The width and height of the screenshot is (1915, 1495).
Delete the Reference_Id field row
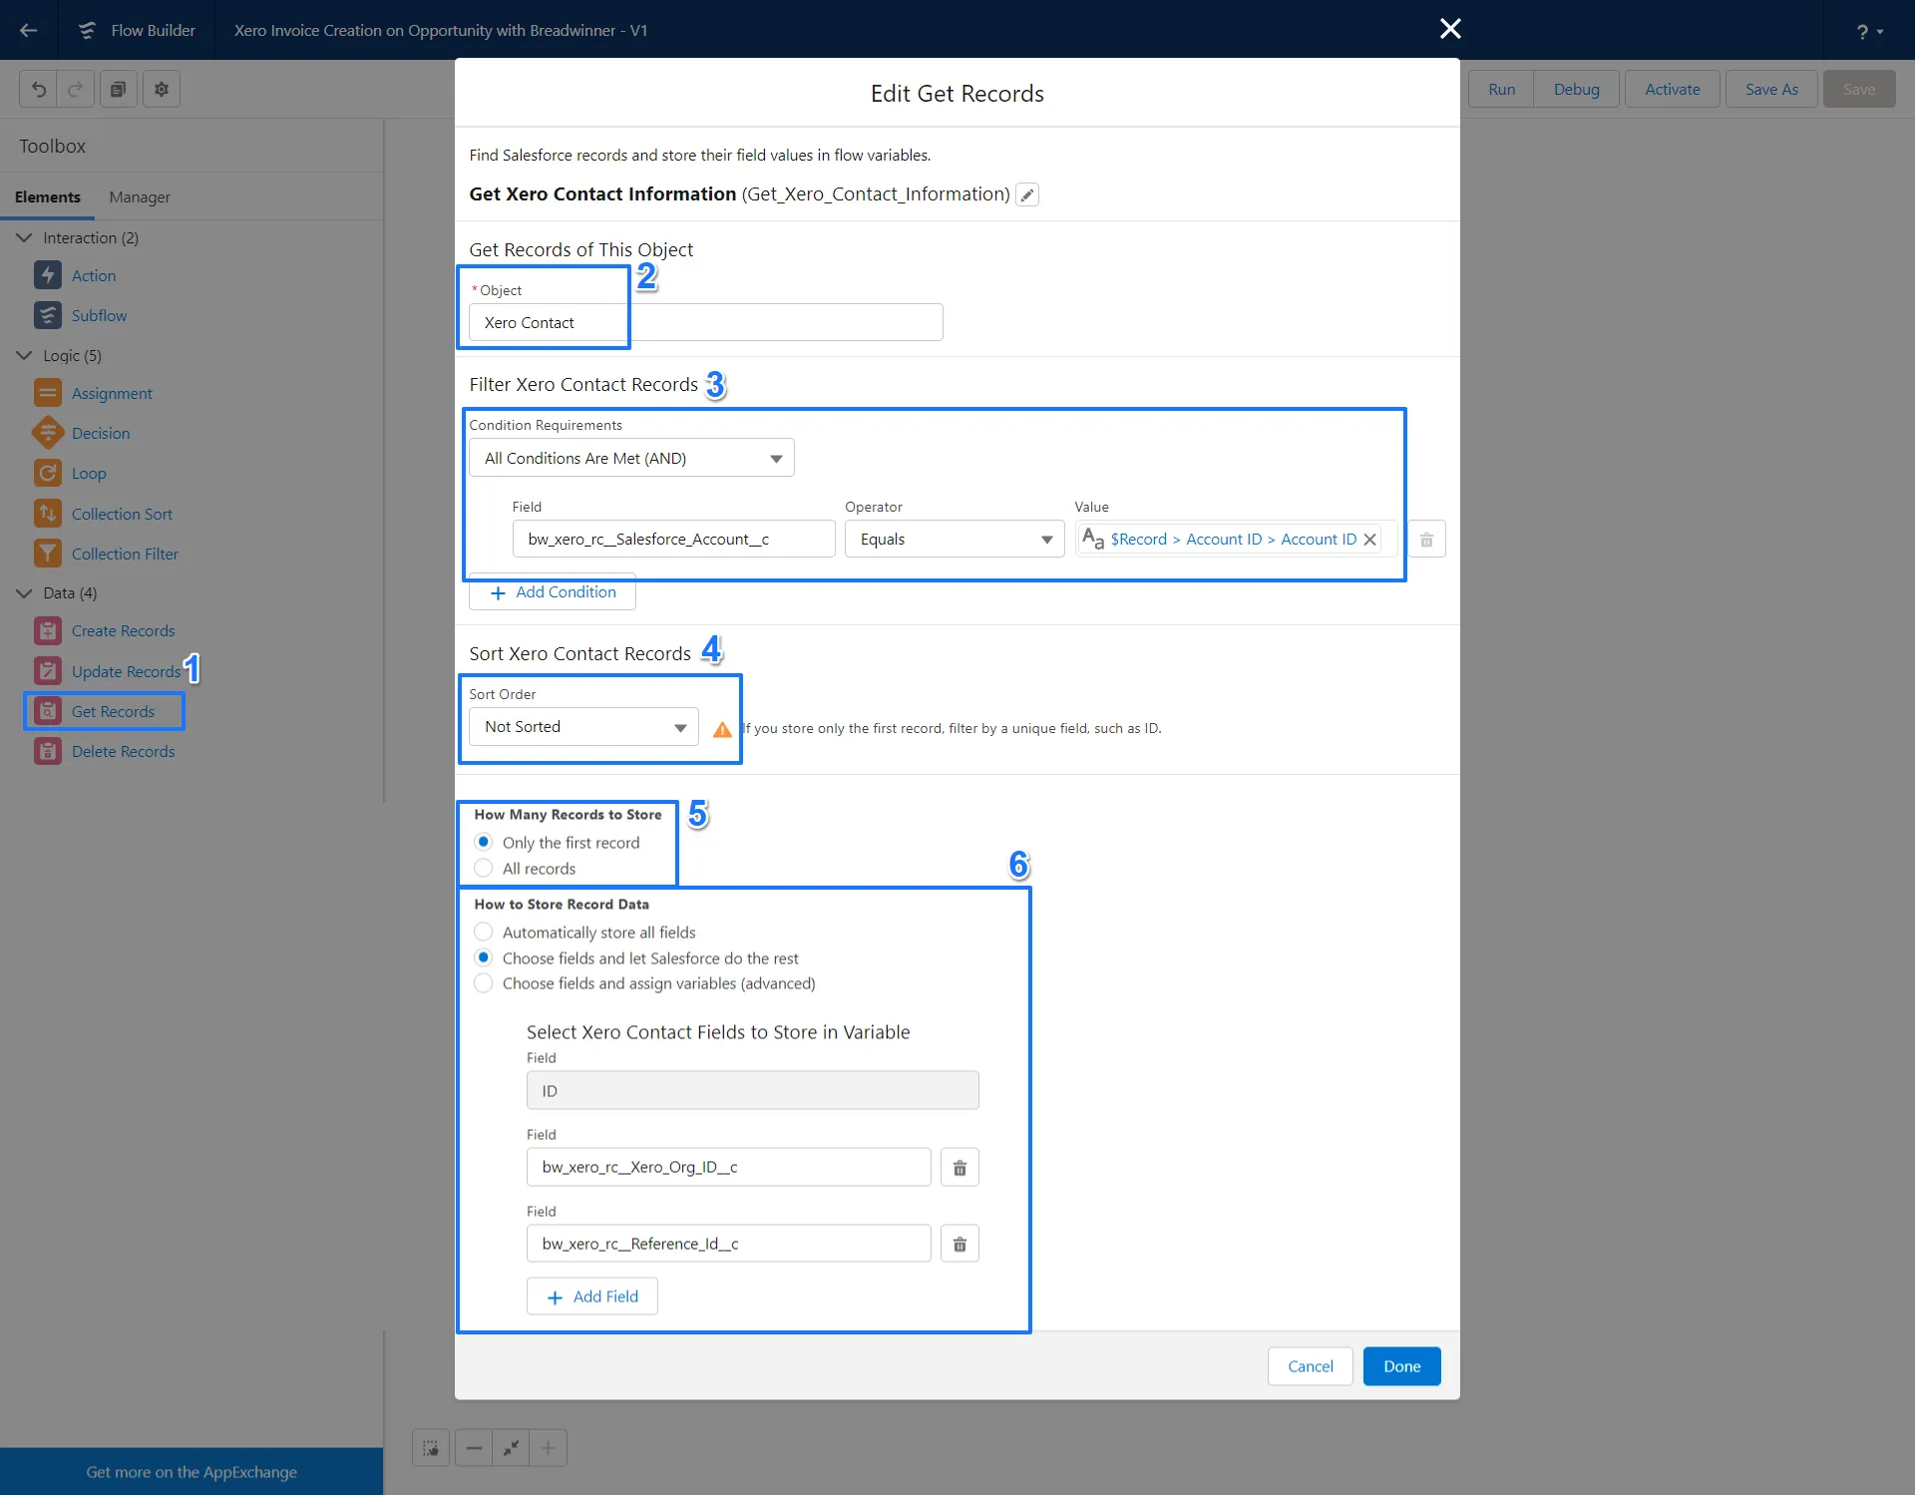[959, 1244]
